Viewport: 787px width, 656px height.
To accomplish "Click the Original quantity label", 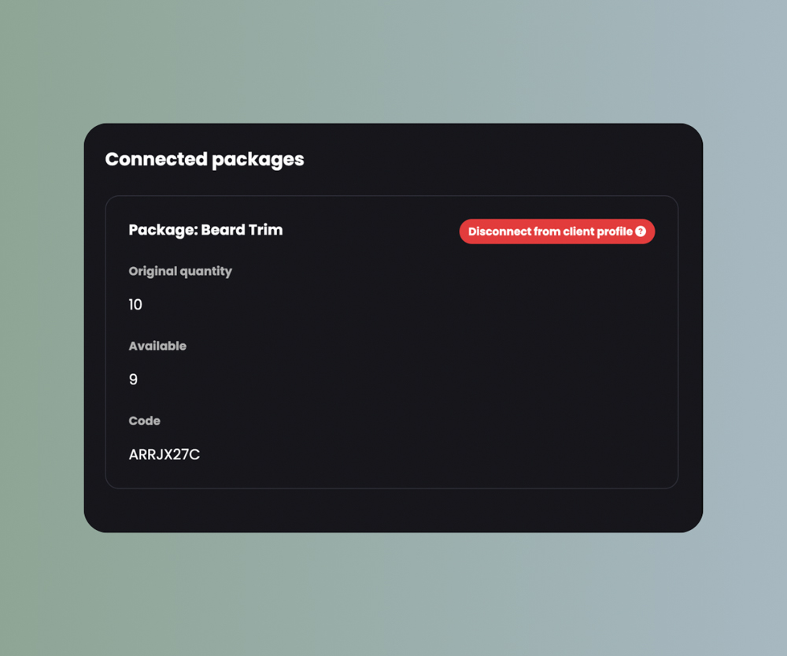I will 180,271.
